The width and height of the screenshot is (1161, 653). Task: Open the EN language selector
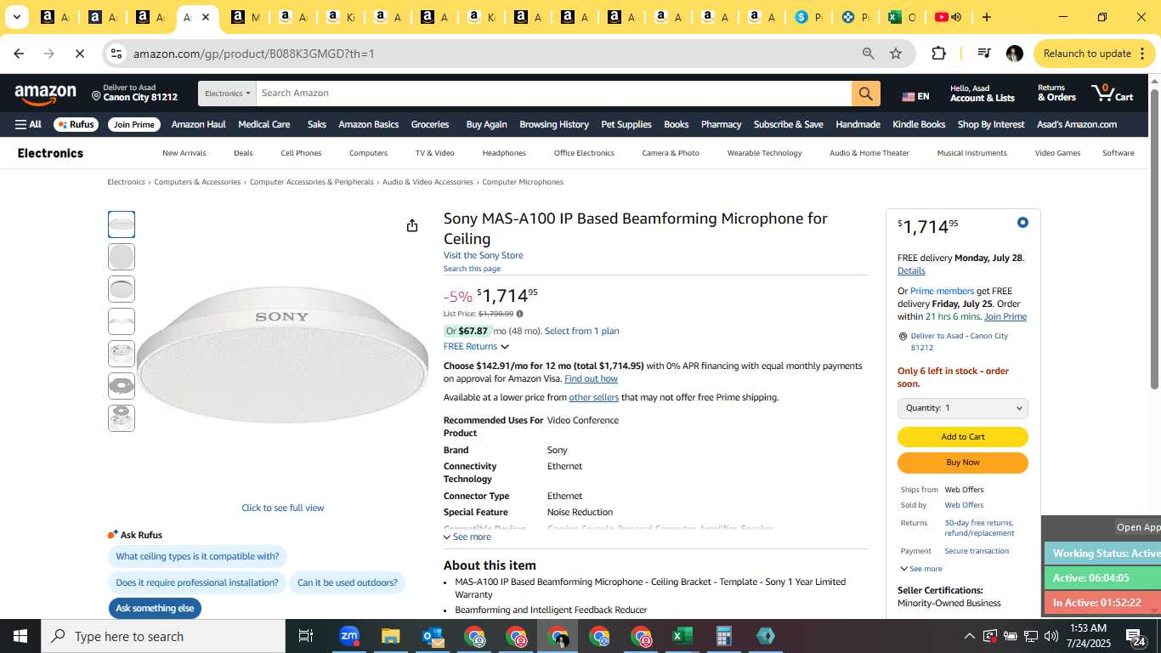click(915, 96)
